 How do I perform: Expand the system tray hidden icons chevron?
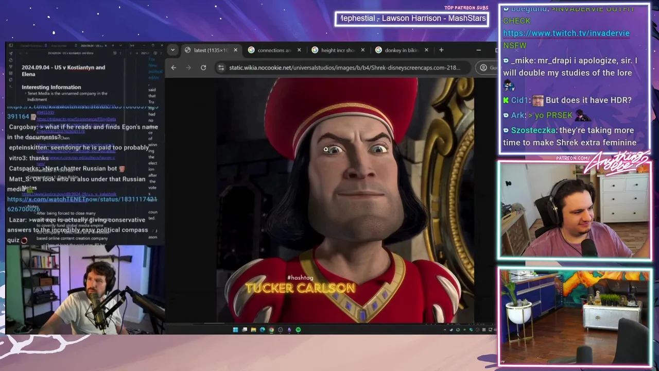pyautogui.click(x=445, y=330)
